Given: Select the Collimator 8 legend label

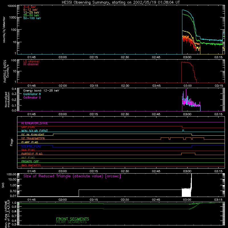Looking at the screenshot, I should click(32, 94).
